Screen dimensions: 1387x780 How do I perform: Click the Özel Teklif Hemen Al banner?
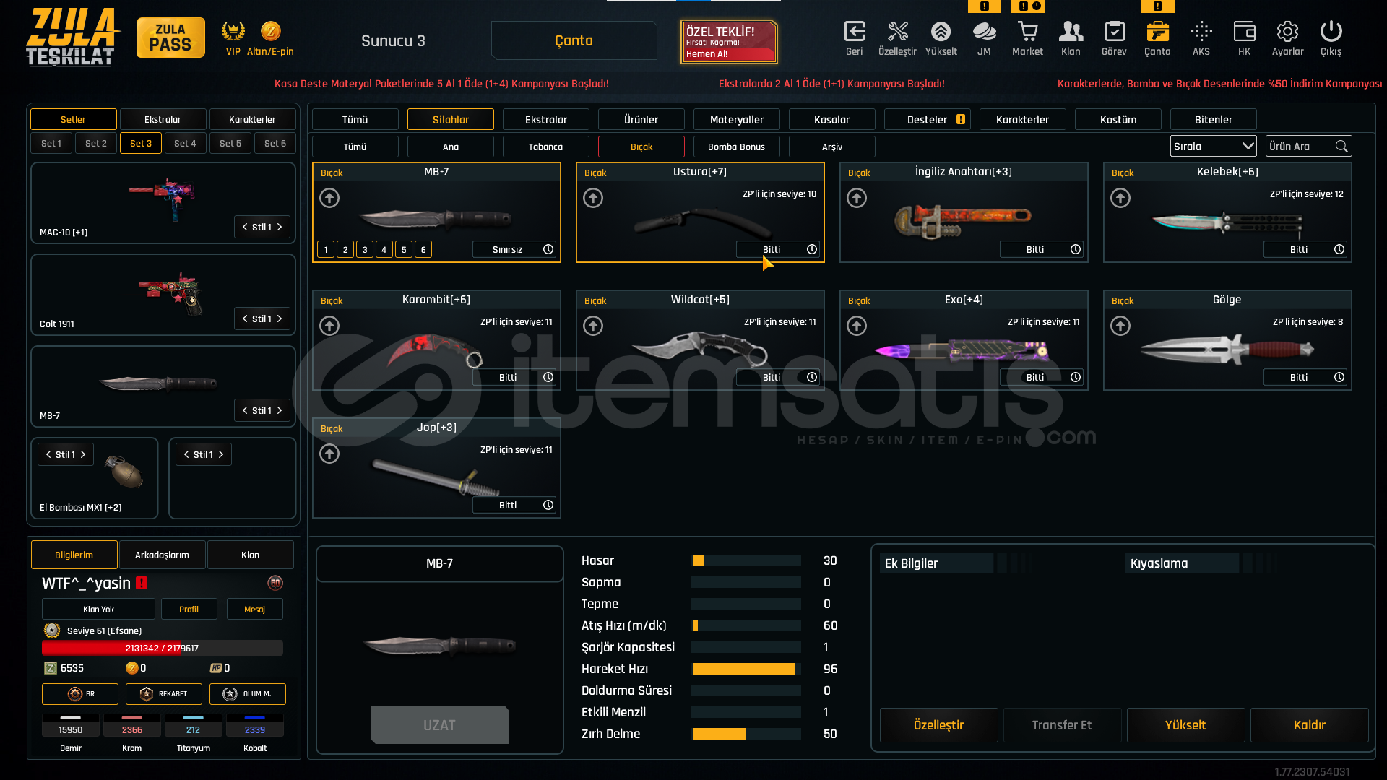(728, 42)
